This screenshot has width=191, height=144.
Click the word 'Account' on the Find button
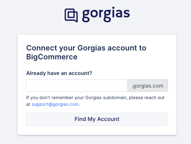click(108, 119)
